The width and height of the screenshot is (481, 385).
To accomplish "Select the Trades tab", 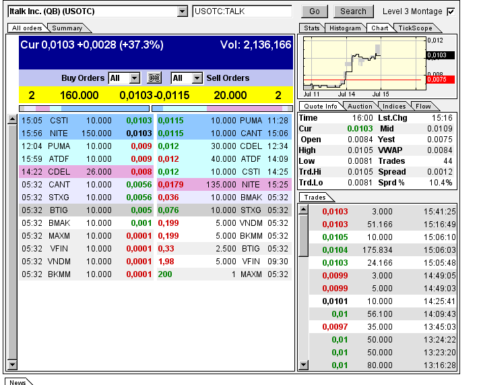I will coord(315,198).
